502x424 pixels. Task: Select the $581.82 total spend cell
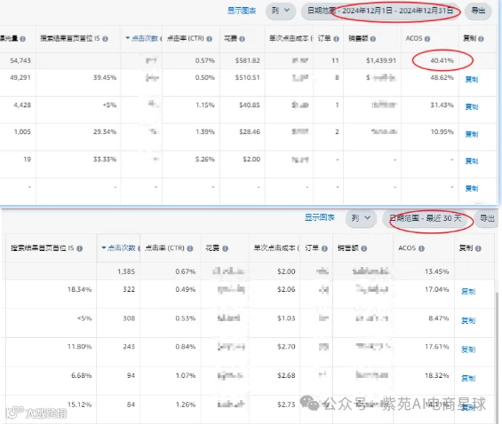click(x=248, y=60)
